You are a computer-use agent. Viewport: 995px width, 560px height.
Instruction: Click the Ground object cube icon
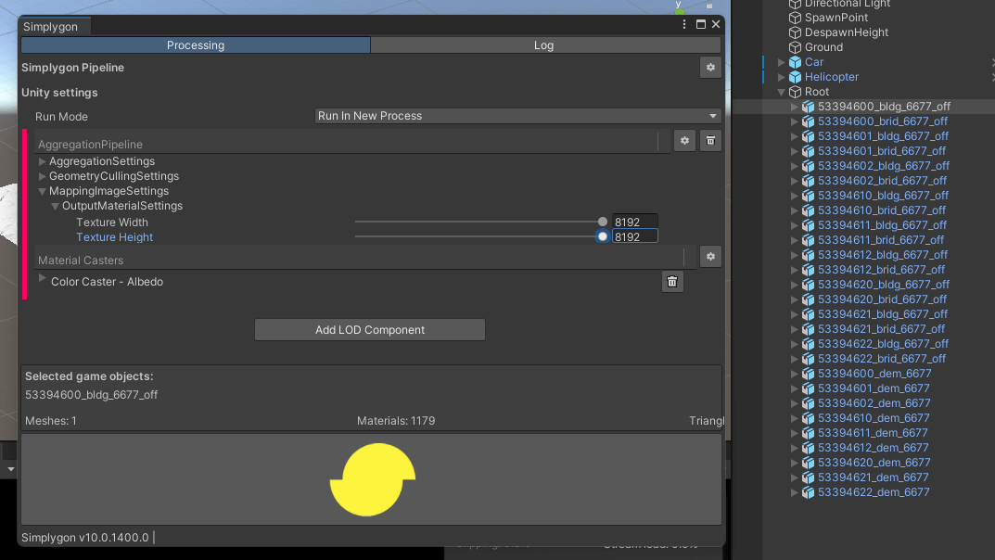[x=795, y=47]
